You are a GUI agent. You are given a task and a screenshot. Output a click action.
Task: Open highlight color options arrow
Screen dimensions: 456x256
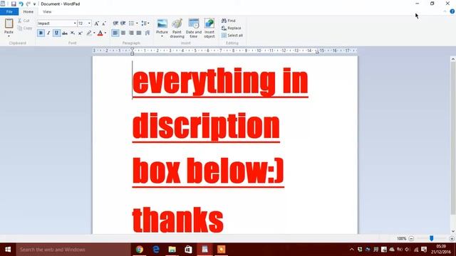(94, 33)
